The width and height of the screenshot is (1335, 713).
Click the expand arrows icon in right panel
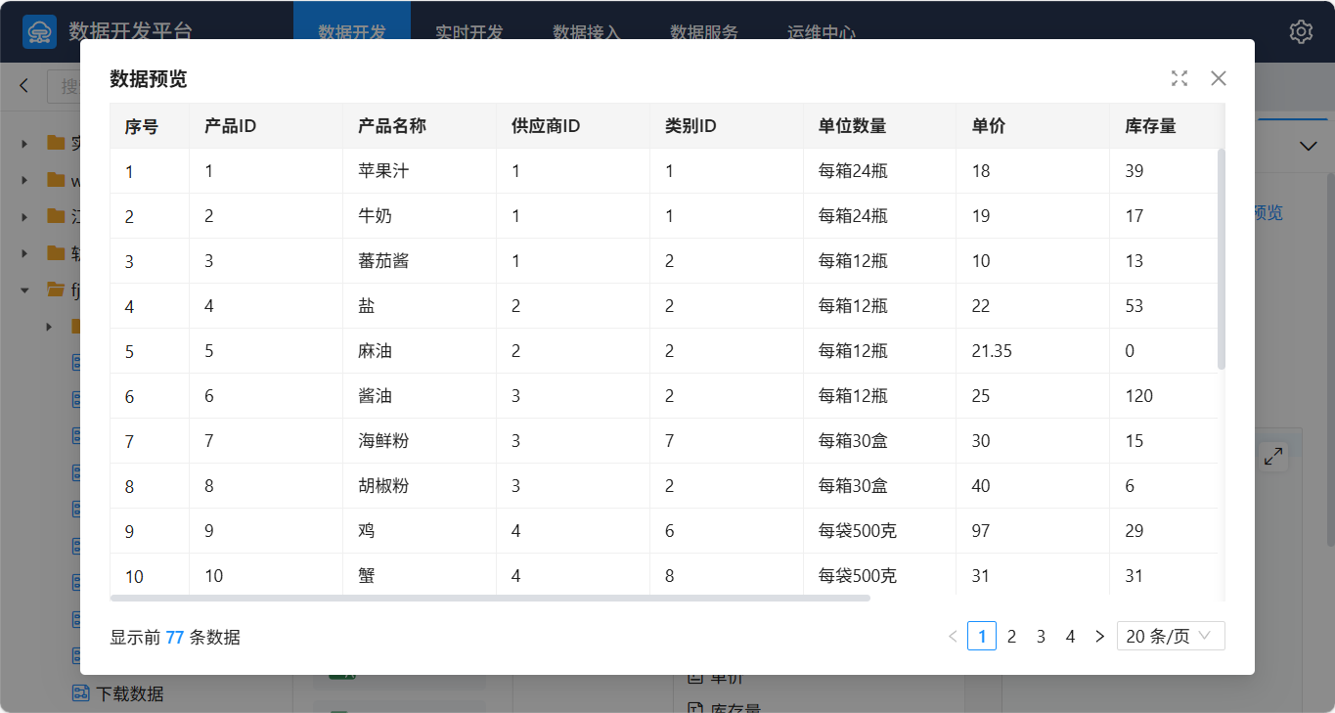pyautogui.click(x=1273, y=457)
